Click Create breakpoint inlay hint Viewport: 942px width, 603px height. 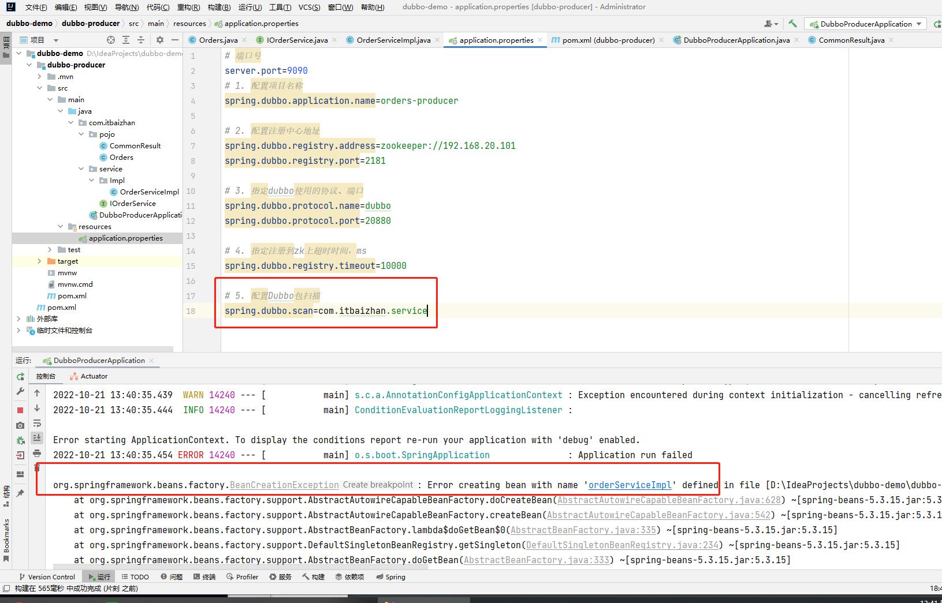378,485
